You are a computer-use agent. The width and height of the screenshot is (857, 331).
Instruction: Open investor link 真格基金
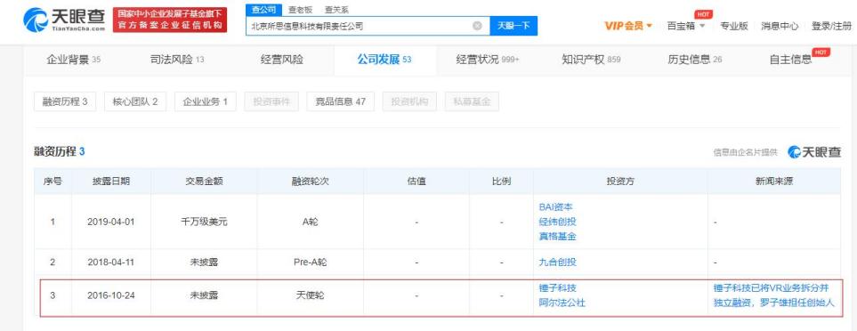(557, 237)
